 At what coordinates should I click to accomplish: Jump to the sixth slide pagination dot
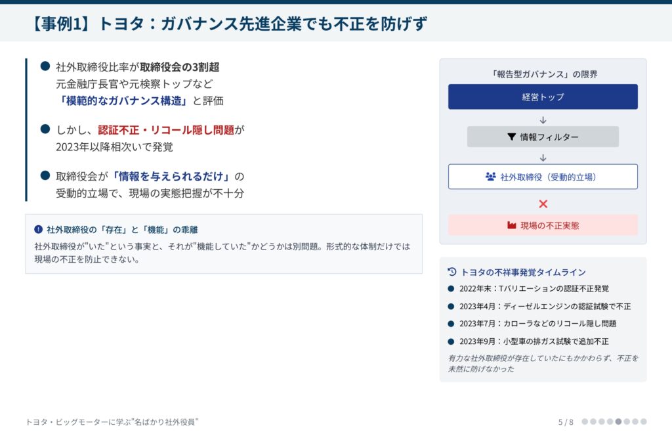[x=627, y=422]
